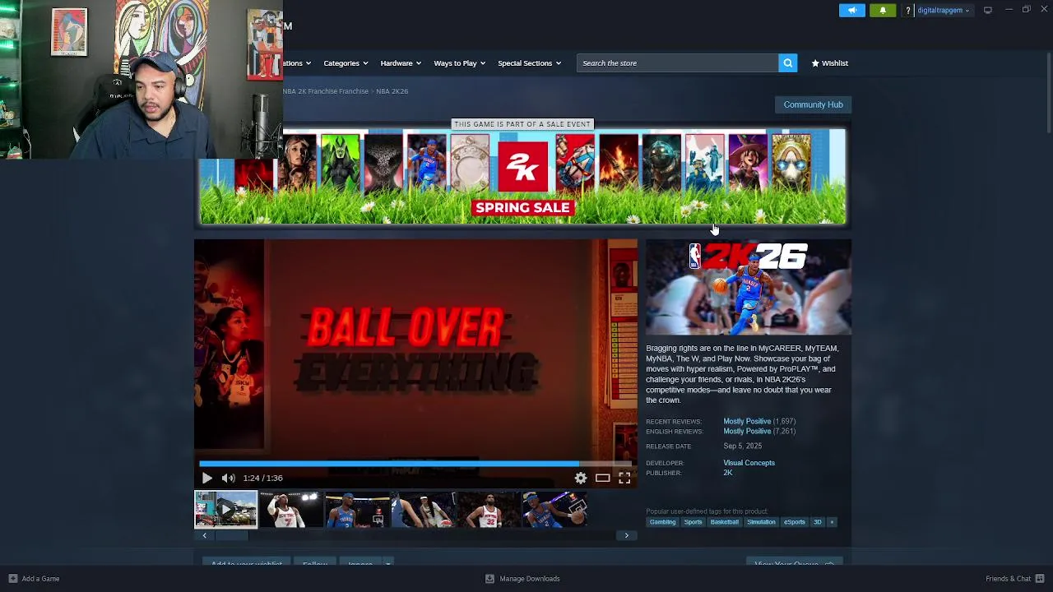Screen dimensions: 1053x592
Task: Open the 2K publisher link
Action: pyautogui.click(x=727, y=473)
